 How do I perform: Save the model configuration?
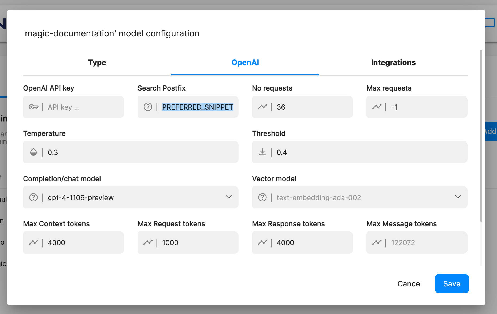452,284
